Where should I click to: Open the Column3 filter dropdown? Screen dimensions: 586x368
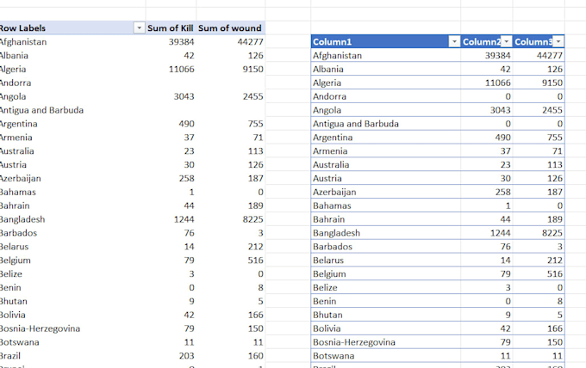pyautogui.click(x=558, y=42)
